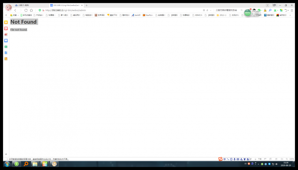Screen dimensions: 298x170
Task: Click the blue magnifier icon in toolbar
Action: click(270, 10)
